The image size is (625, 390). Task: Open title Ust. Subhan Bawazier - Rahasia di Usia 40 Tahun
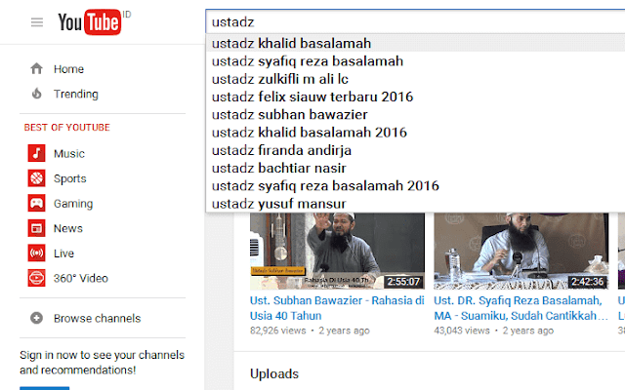pyautogui.click(x=337, y=308)
